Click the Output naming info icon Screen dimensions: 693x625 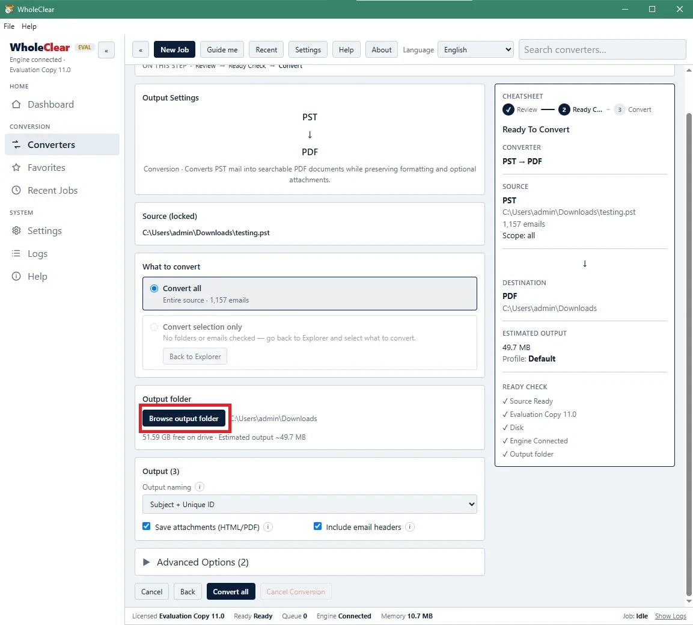(200, 487)
